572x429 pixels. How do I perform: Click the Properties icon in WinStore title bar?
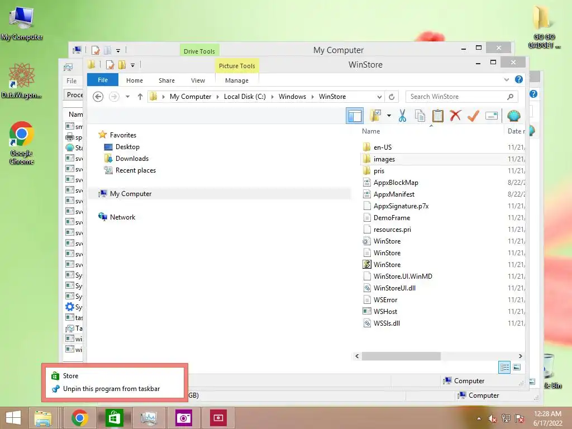coord(110,65)
